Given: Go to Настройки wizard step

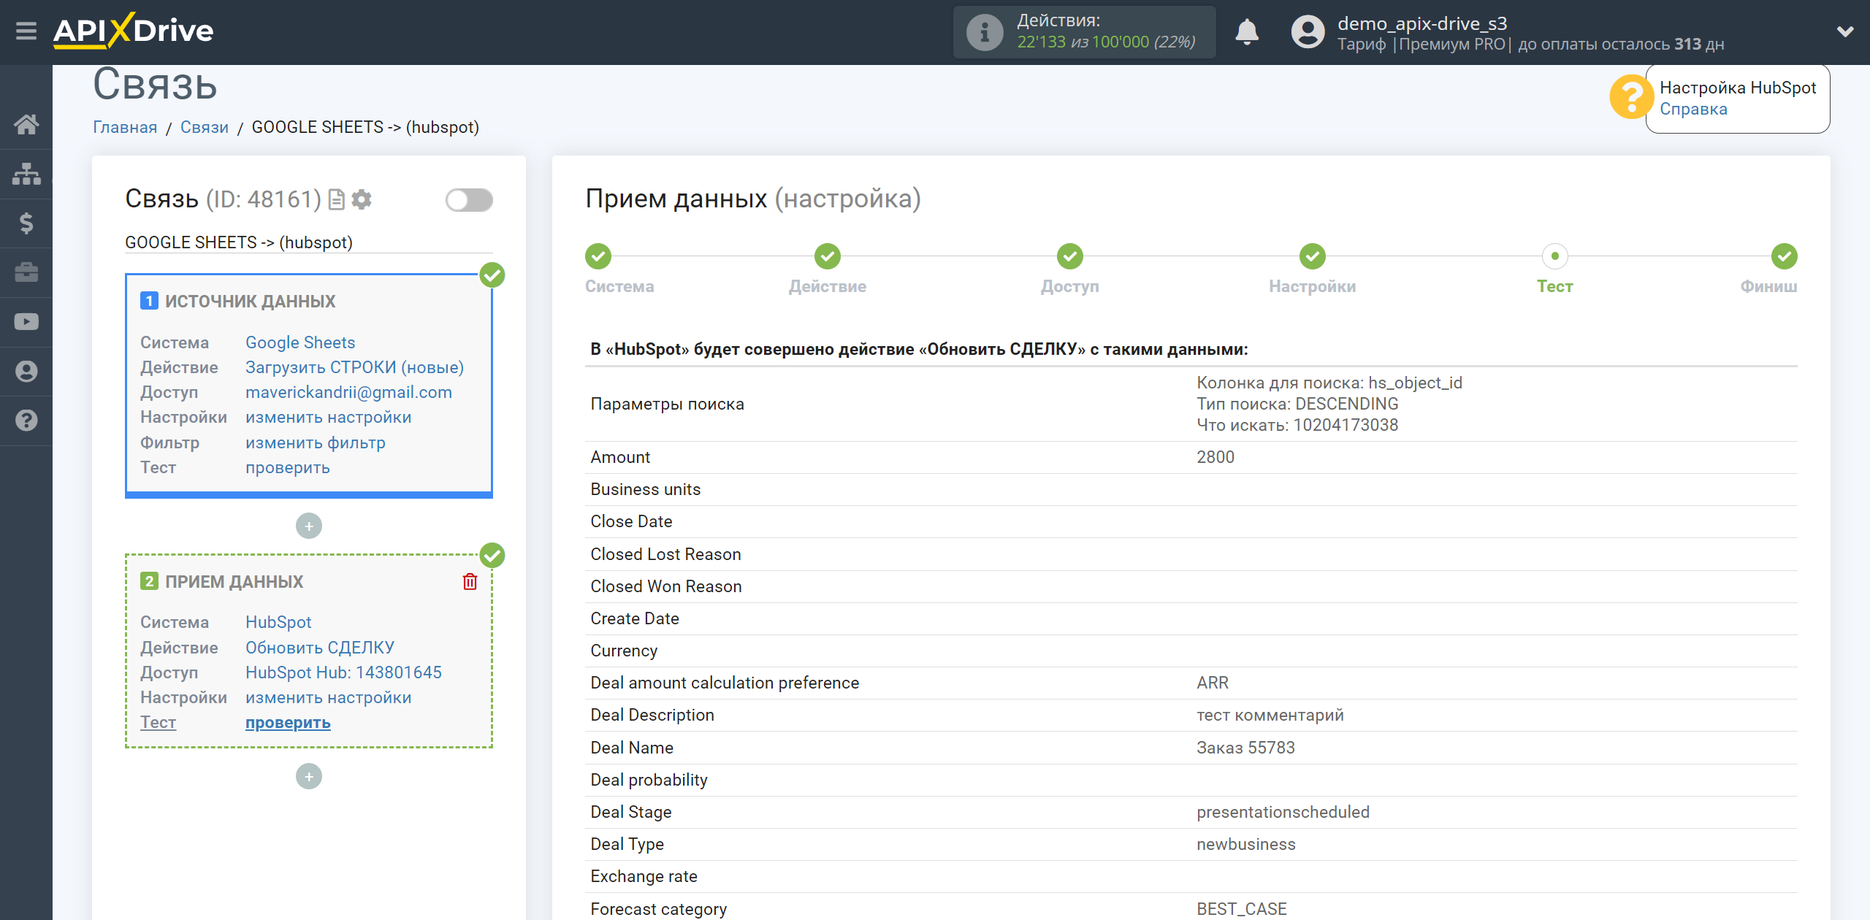Looking at the screenshot, I should pos(1313,256).
